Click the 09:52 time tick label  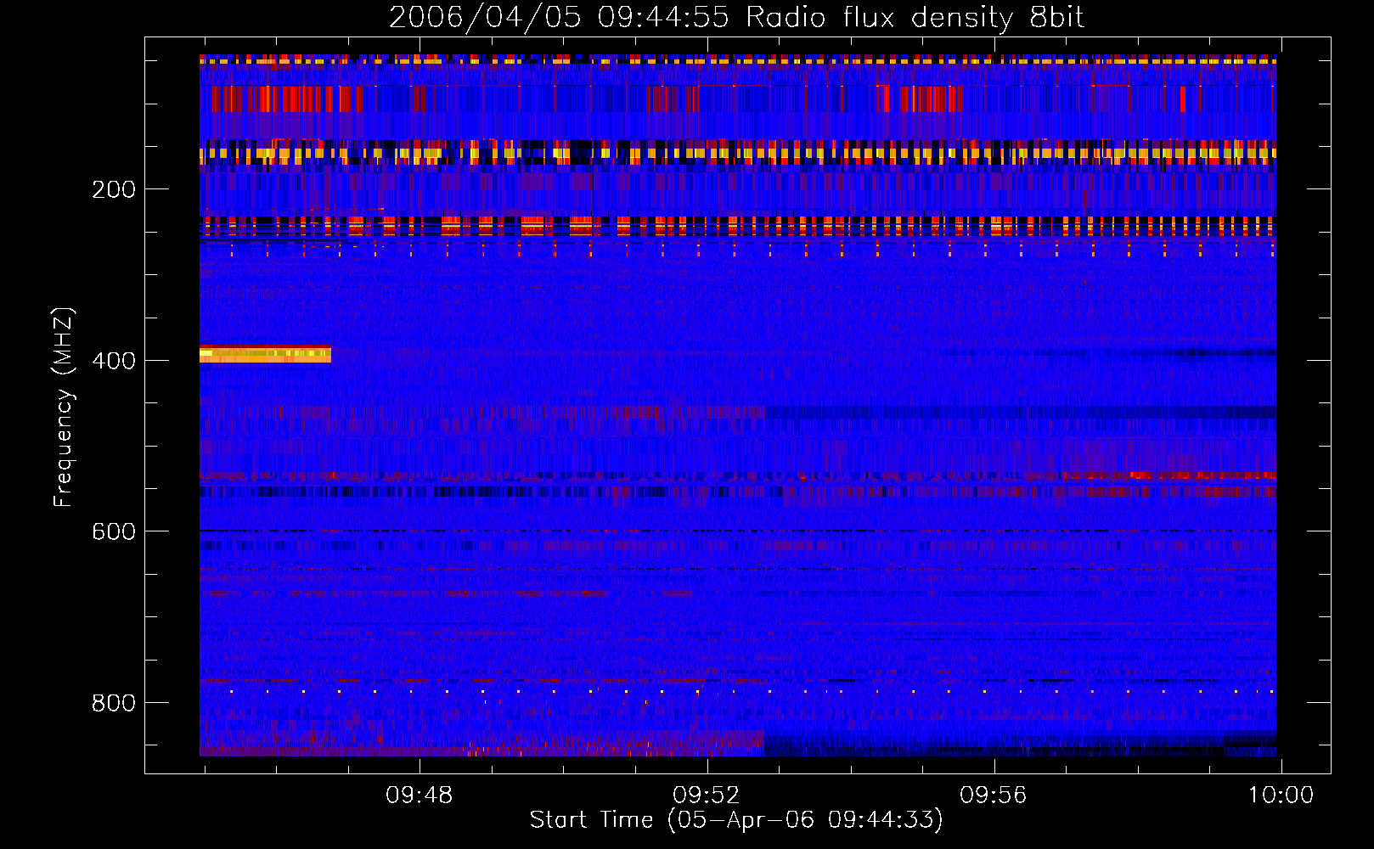707,796
